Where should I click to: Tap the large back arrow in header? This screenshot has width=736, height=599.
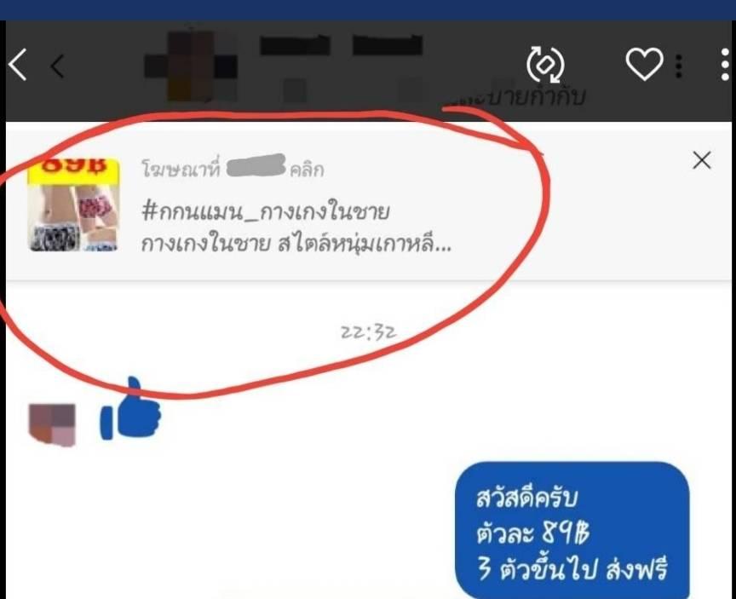(x=17, y=65)
